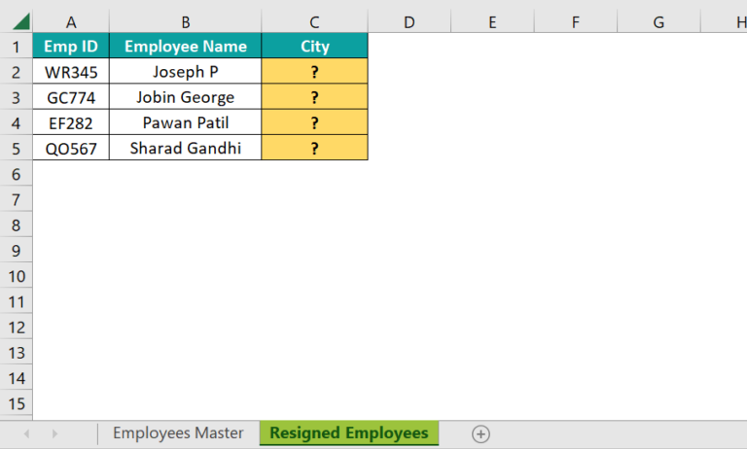
Task: Select cell containing WR345
Action: [x=71, y=72]
